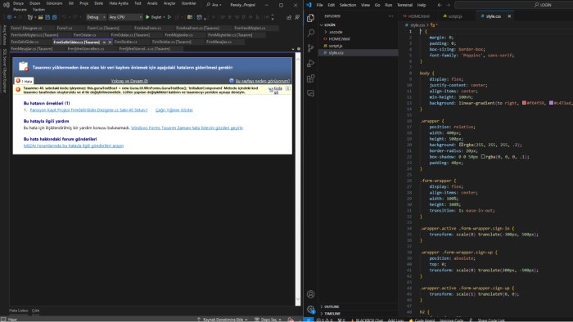Click the share icon in Visual Studio toolbar

(x=289, y=17)
